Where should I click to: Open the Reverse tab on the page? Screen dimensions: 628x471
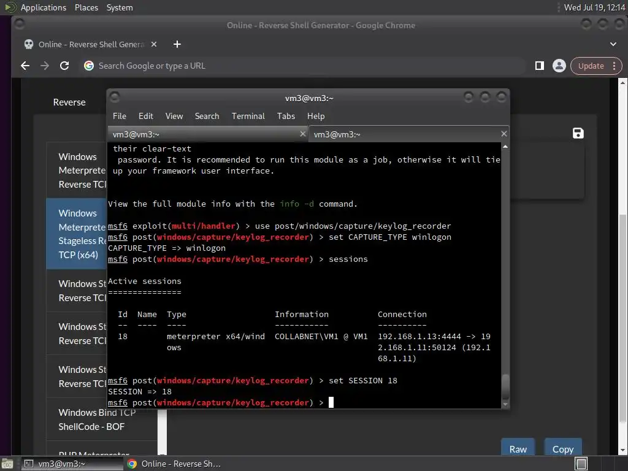(69, 102)
